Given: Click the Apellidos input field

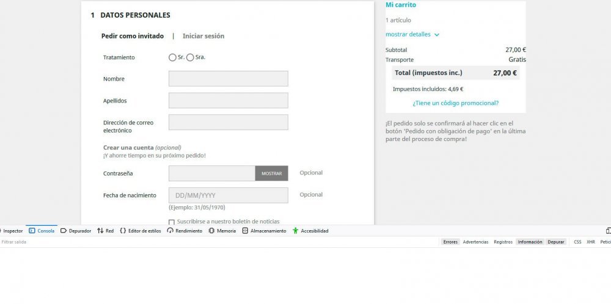Looking at the screenshot, I should tap(229, 101).
